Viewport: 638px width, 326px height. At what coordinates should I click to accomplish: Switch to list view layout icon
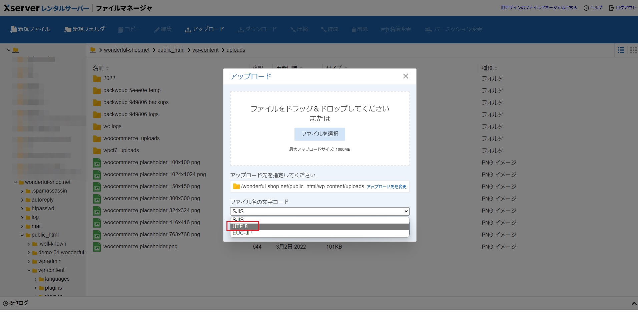621,50
